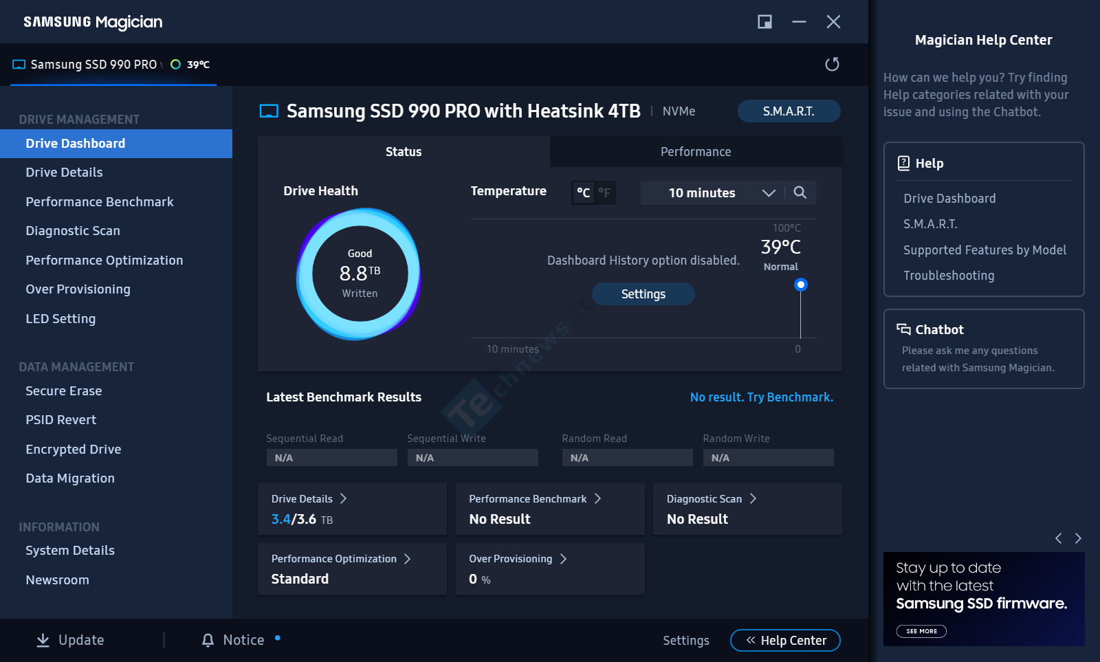This screenshot has width=1100, height=662.
Task: Click the Sequential Read N/A field
Action: pyautogui.click(x=331, y=458)
